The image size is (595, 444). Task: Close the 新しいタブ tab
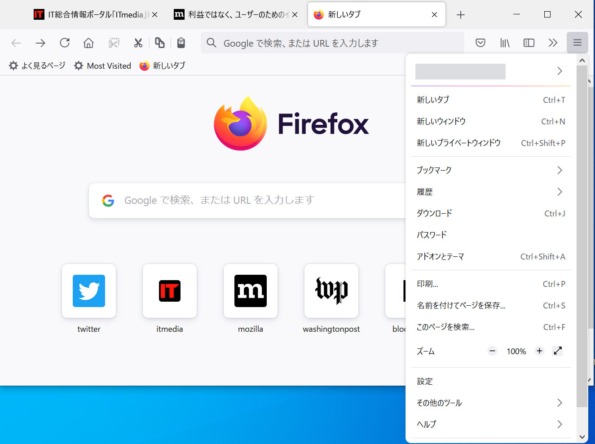pos(434,15)
